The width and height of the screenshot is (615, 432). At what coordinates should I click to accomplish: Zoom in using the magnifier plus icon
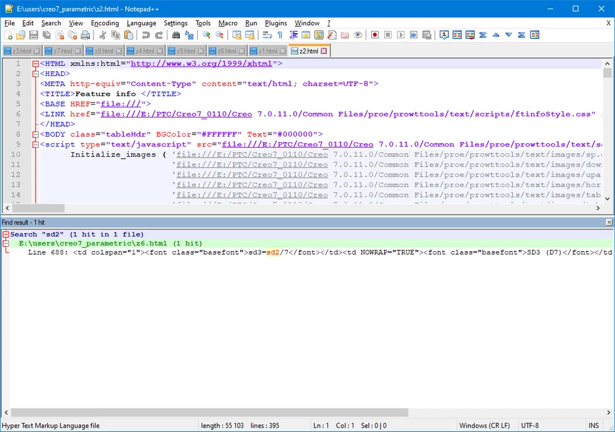tap(206, 35)
